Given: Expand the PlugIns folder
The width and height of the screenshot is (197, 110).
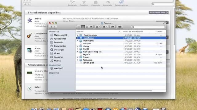Looking at the screenshot, I should click(x=78, y=57).
